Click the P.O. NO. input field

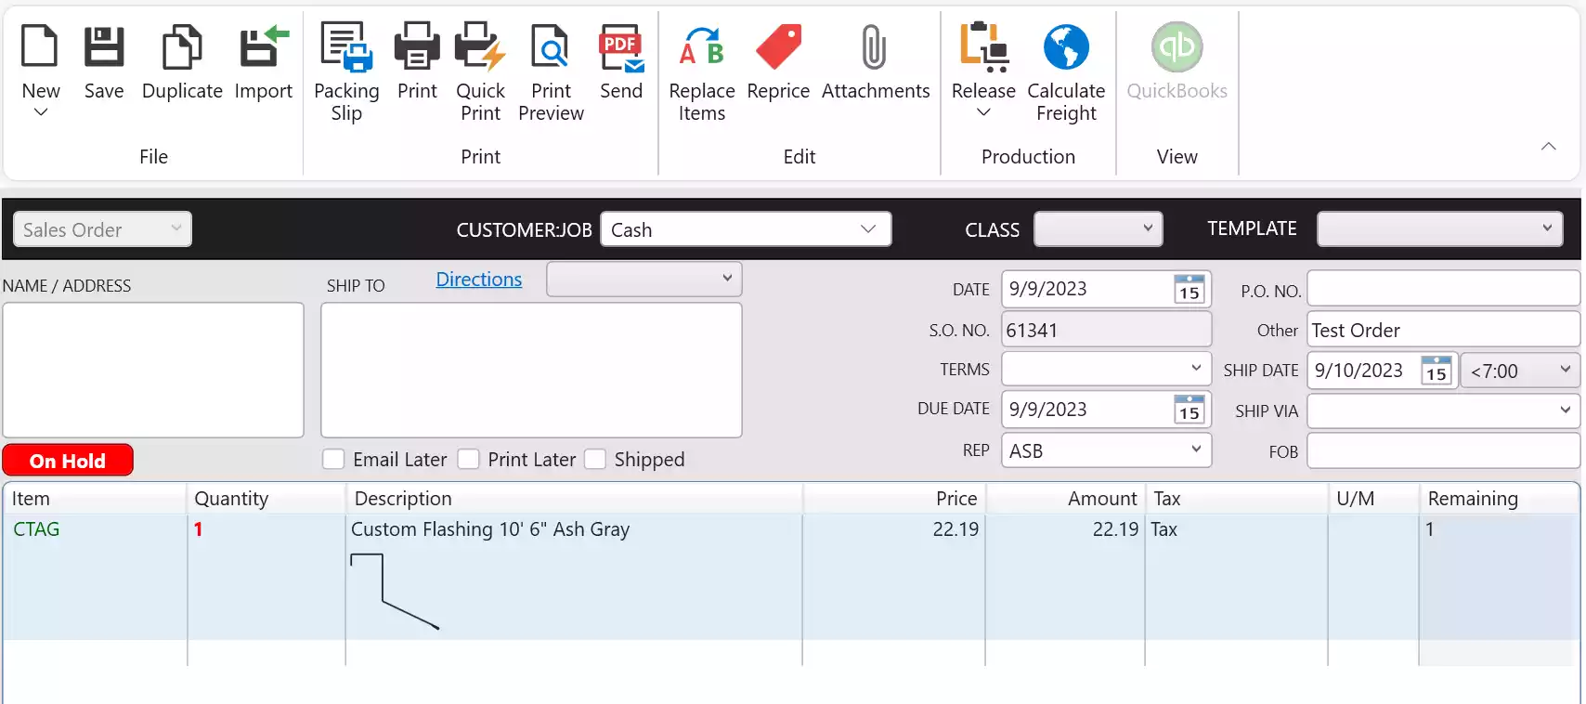(1442, 289)
